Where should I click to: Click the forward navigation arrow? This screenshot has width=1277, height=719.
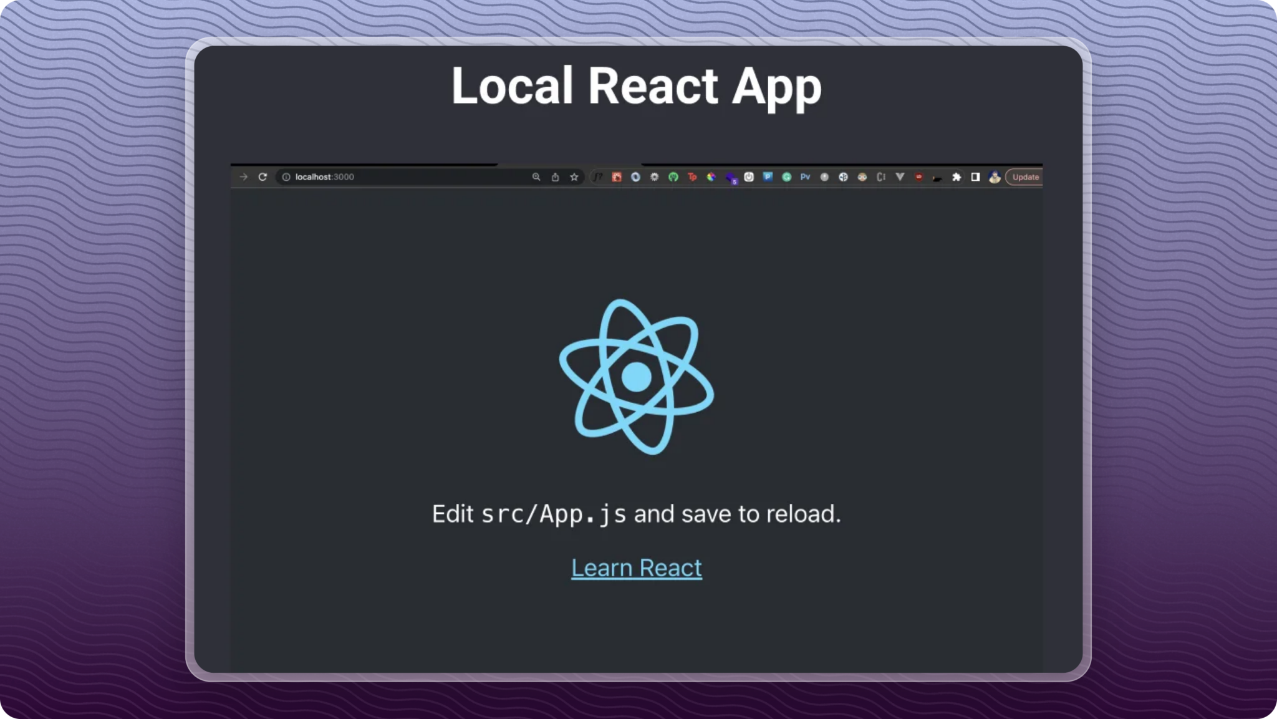pyautogui.click(x=244, y=177)
